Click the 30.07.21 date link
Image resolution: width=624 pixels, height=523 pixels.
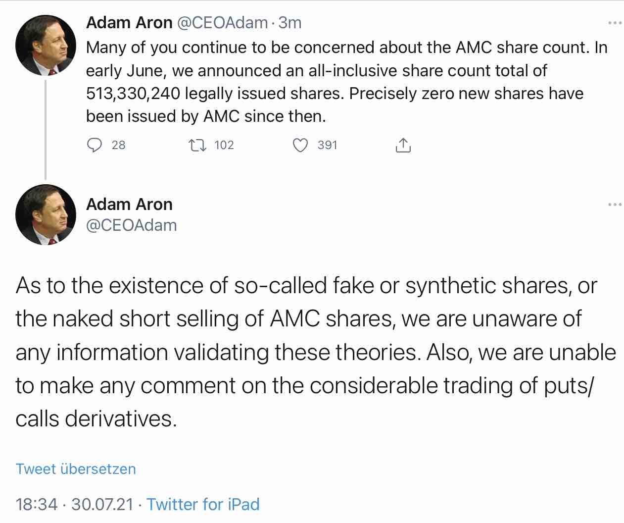coord(101,504)
